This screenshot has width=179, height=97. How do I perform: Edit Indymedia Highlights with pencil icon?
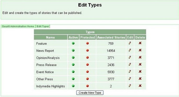[130, 86]
